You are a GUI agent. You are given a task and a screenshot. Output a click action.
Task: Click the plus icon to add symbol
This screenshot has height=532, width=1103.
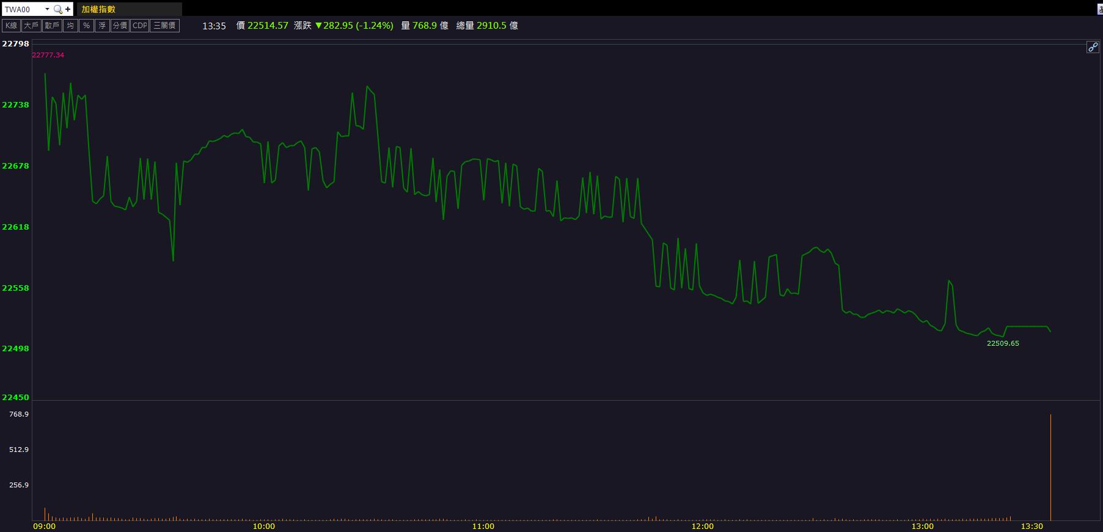(68, 9)
